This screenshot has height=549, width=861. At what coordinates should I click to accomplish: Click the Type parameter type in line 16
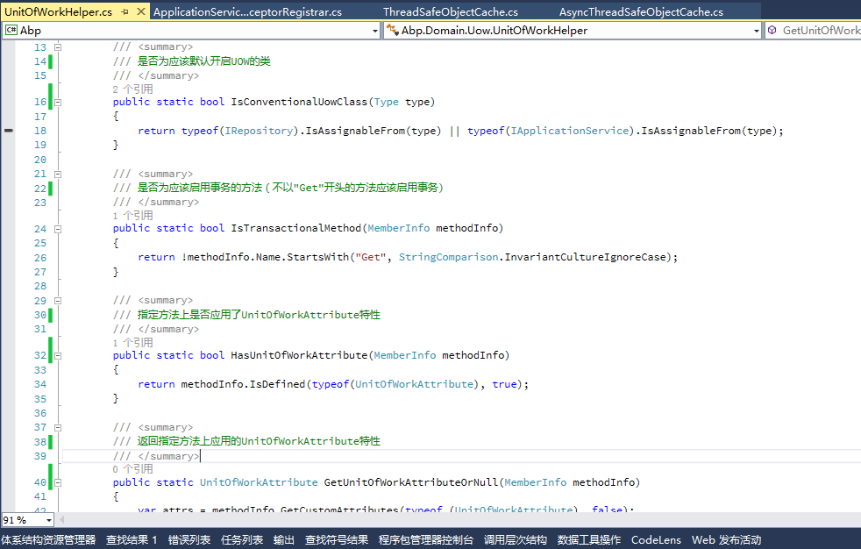pos(387,102)
